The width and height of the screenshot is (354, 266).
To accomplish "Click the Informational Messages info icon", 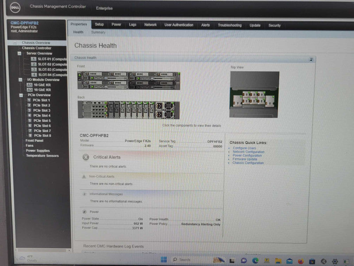I will pos(85,194).
